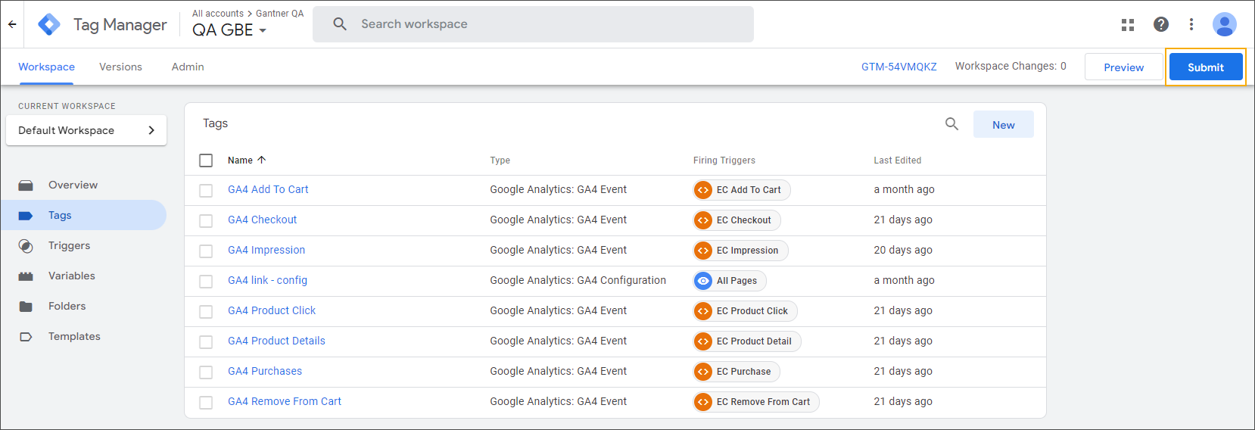Click the EC Product Detail trigger icon
The width and height of the screenshot is (1255, 430).
pyautogui.click(x=703, y=341)
